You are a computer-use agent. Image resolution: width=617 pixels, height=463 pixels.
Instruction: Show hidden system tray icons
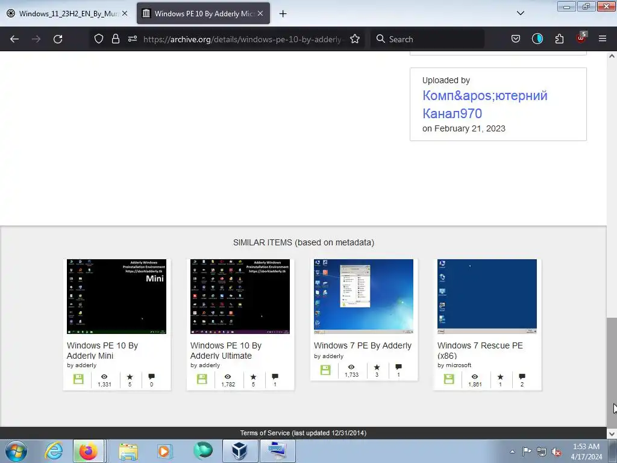point(512,452)
